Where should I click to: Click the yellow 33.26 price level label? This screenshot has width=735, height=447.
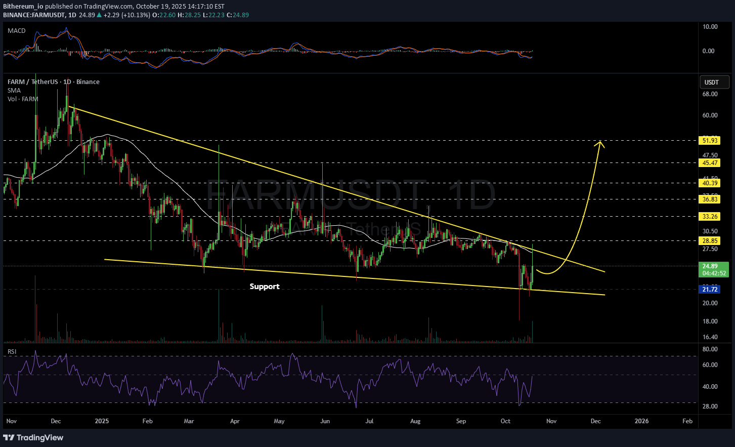[710, 217]
